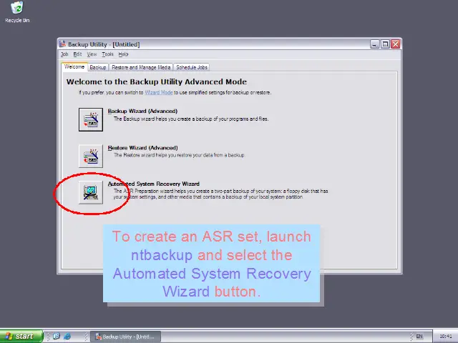Launch the Automated System Recovery Wizard icon
458x343 pixels.
(x=91, y=192)
